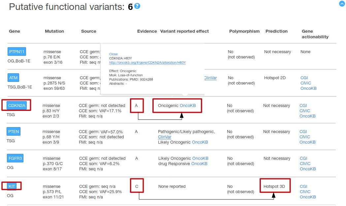Close the CDKN2A H83Y popup
346x206 pixels.
pyautogui.click(x=113, y=54)
